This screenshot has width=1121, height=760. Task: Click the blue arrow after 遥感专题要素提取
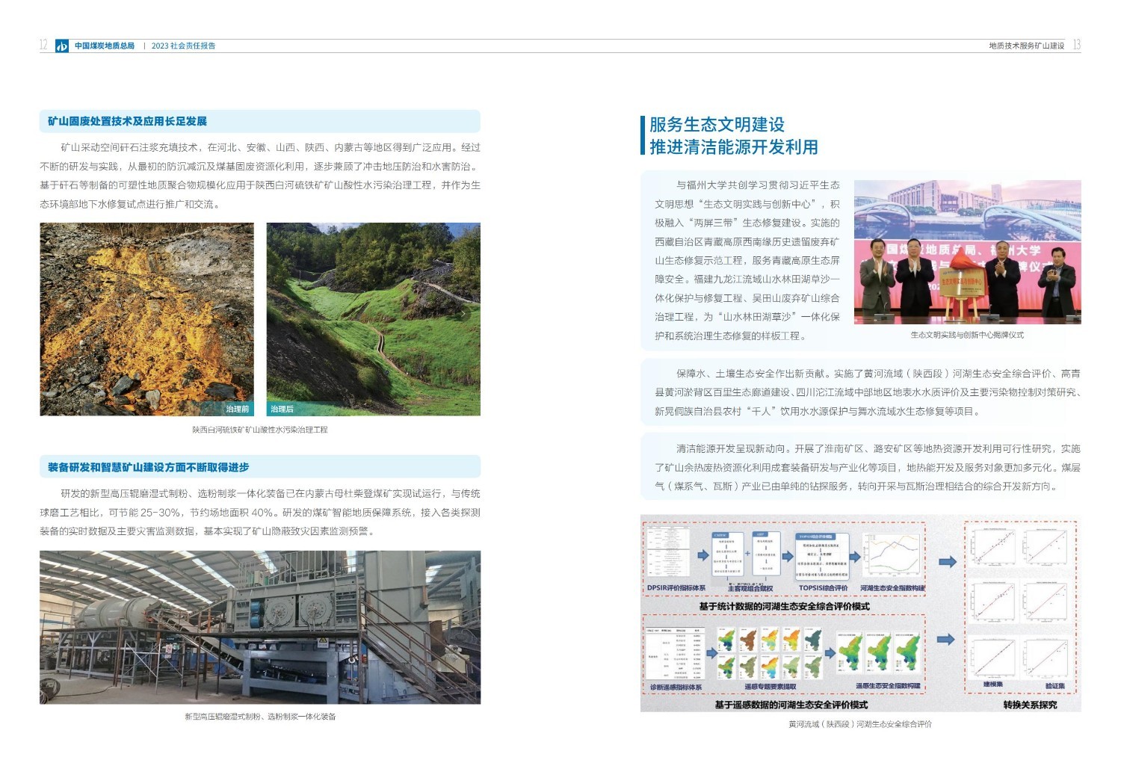click(x=831, y=652)
